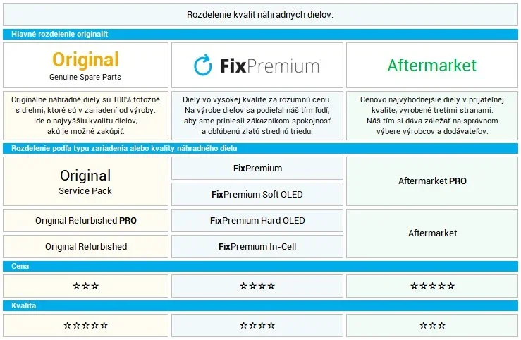This screenshot has height=340, width=521.
Task: Click the FixPremium circular arrow logo icon
Action: coord(202,65)
